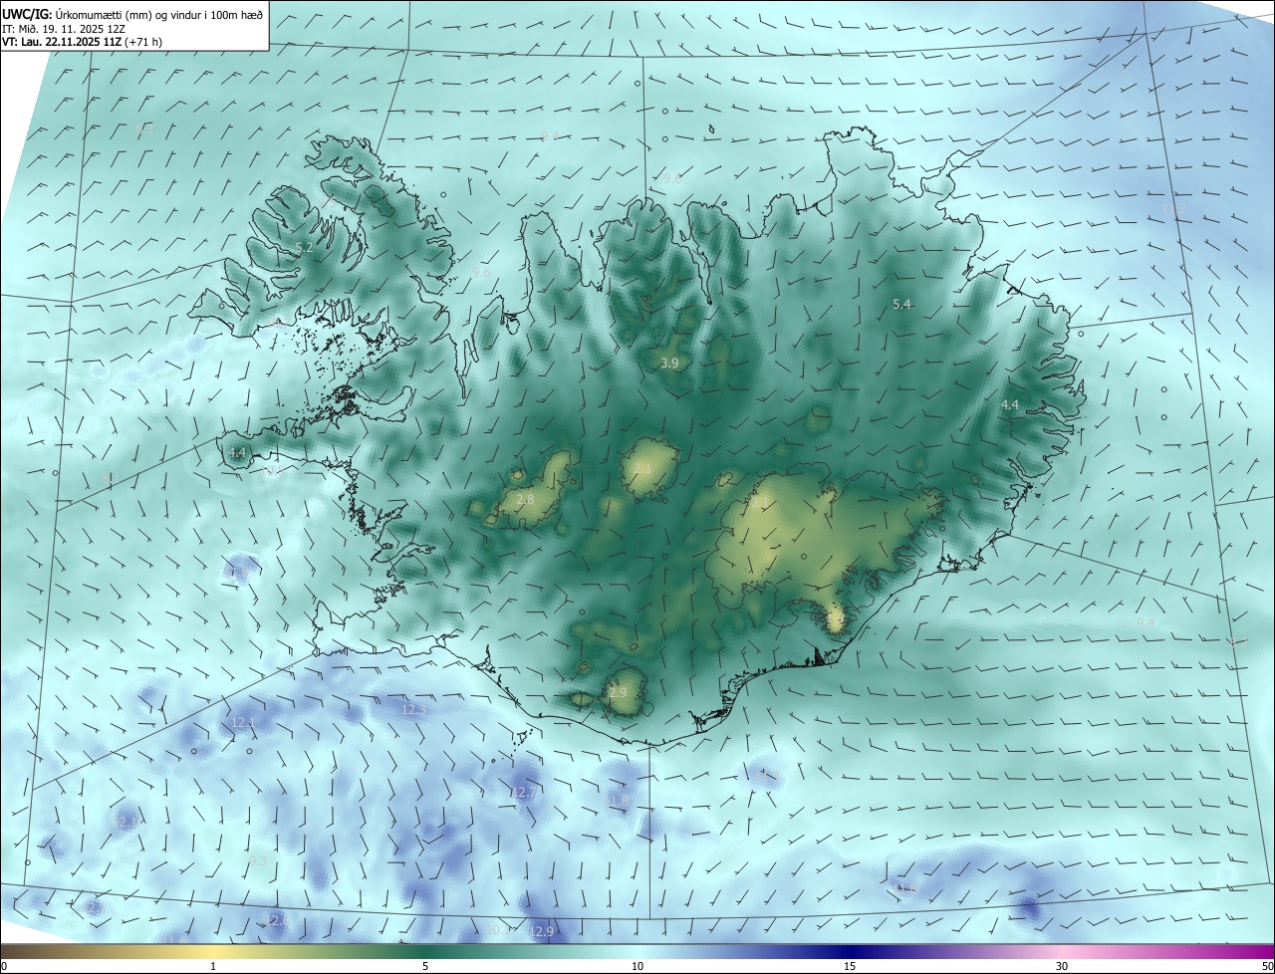Viewport: 1275px width, 974px height.
Task: Click the 2.8 value on the western glacier
Action: click(x=525, y=499)
